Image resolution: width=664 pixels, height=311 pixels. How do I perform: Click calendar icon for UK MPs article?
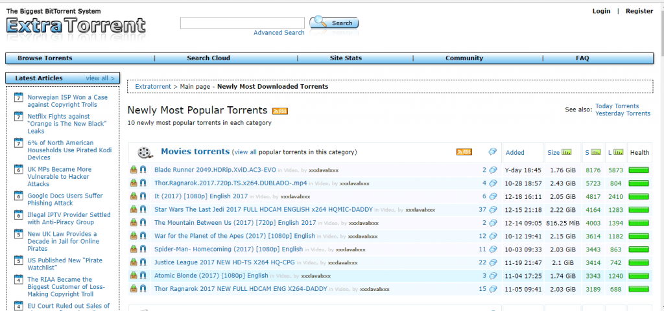click(x=18, y=169)
